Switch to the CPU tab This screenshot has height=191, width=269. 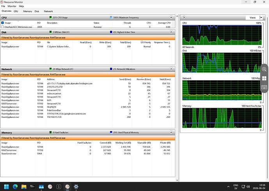16,11
